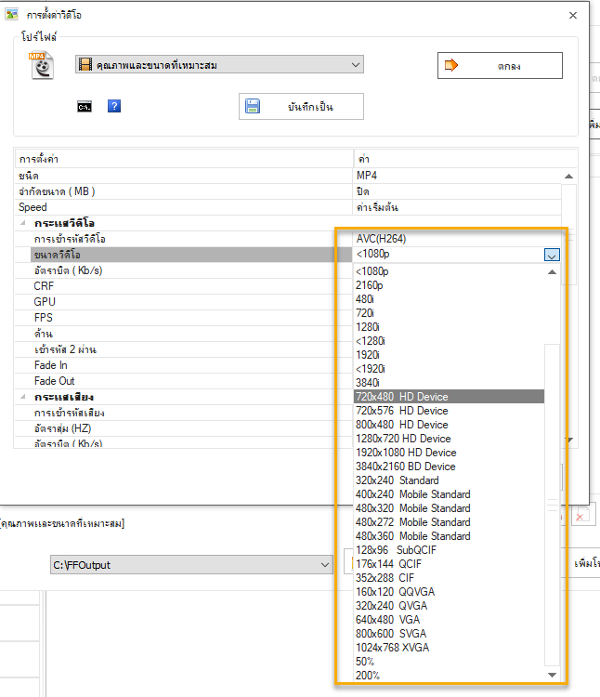Click the red X icon behind dialog
The image size is (600, 697).
click(580, 516)
